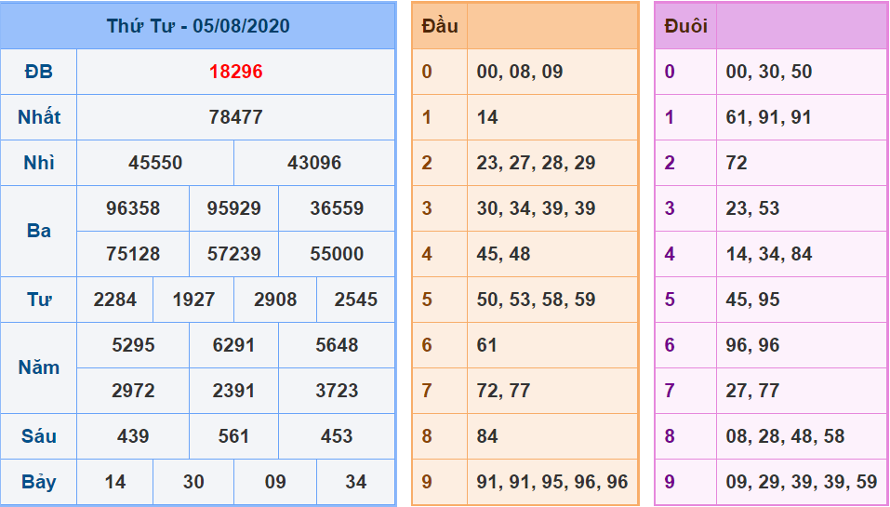Click Đầu values 23, 27, 28, 29
Screen dimensions: 890x507
tap(536, 163)
